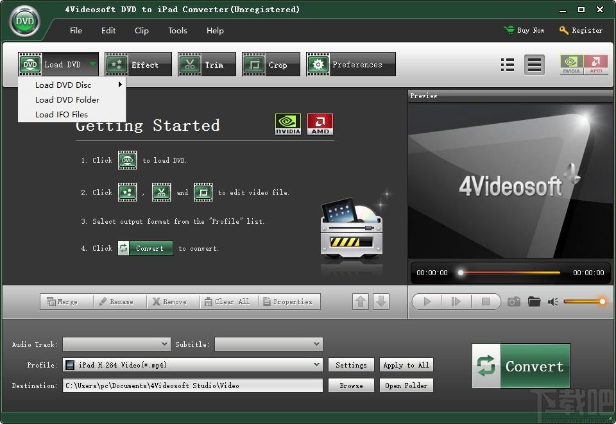Viewport: 616px width, 424px height.
Task: Open the Audio Track dropdown
Action: 117,344
